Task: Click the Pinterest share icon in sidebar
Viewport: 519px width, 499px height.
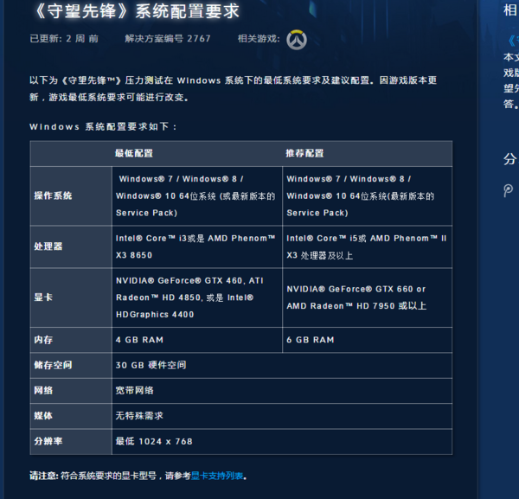Action: [508, 190]
